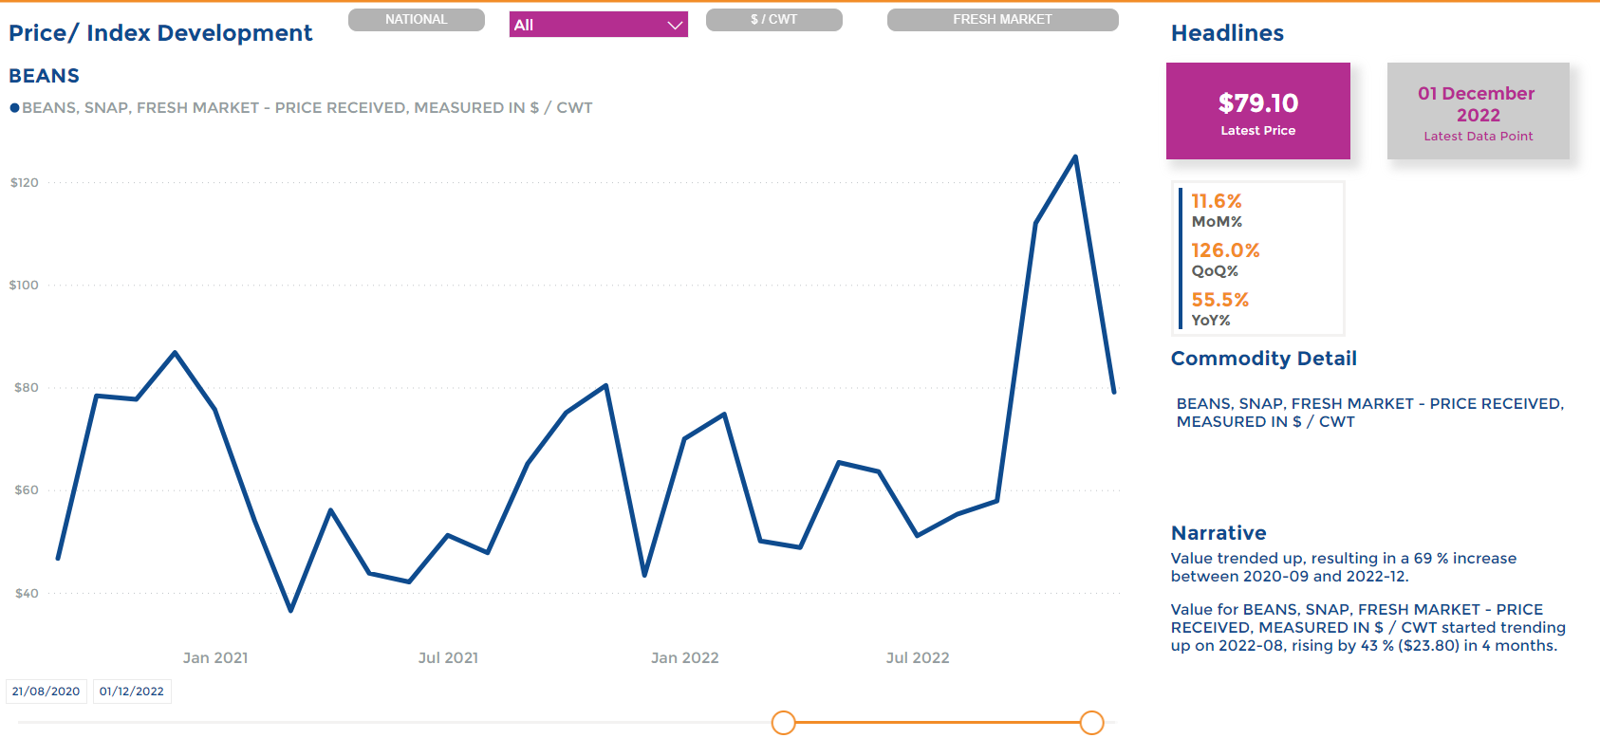
Task: Click the 55.5% YoY% value
Action: (x=1220, y=300)
